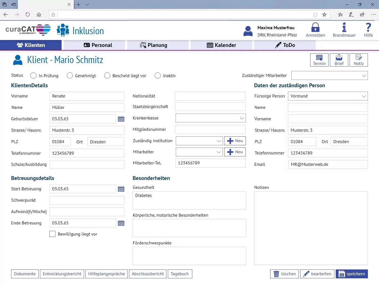Open a new browser tab

point(79,4)
